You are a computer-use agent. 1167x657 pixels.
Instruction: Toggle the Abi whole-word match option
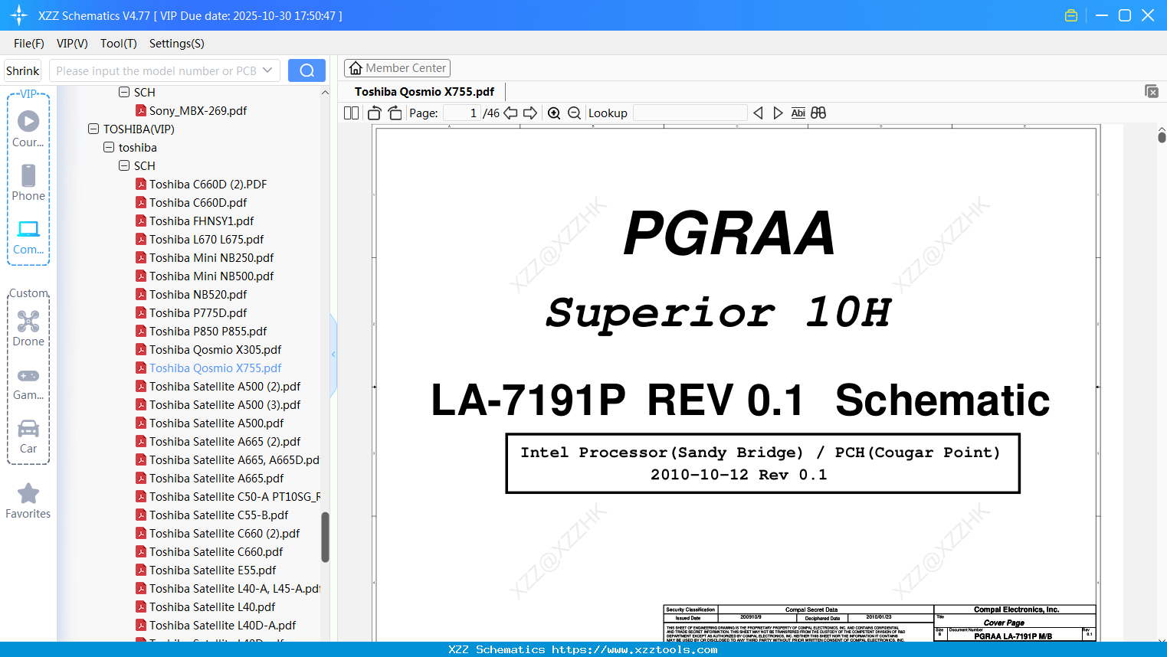[798, 113]
